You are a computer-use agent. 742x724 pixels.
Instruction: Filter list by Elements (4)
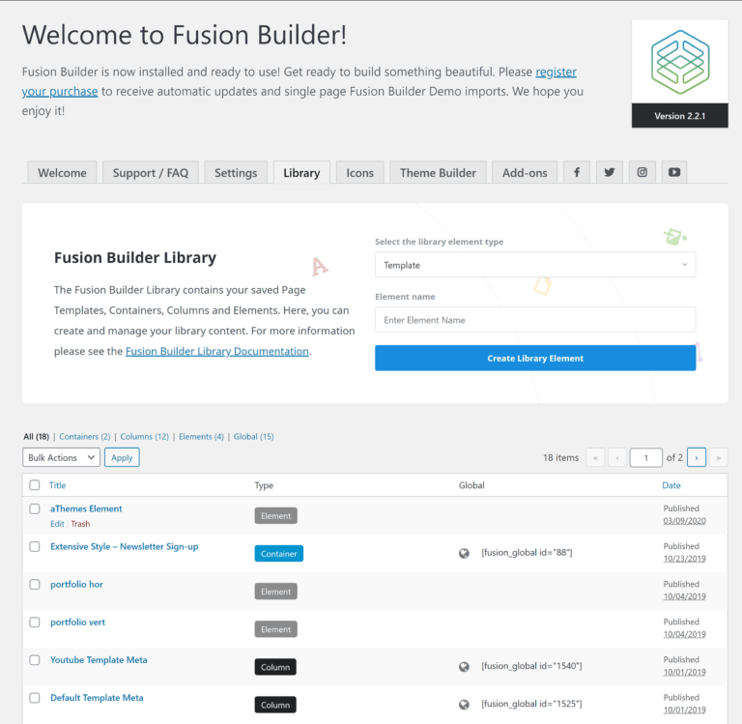(201, 437)
